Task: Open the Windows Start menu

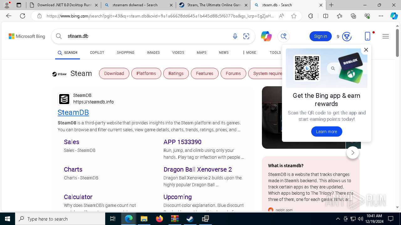Action: [7, 219]
